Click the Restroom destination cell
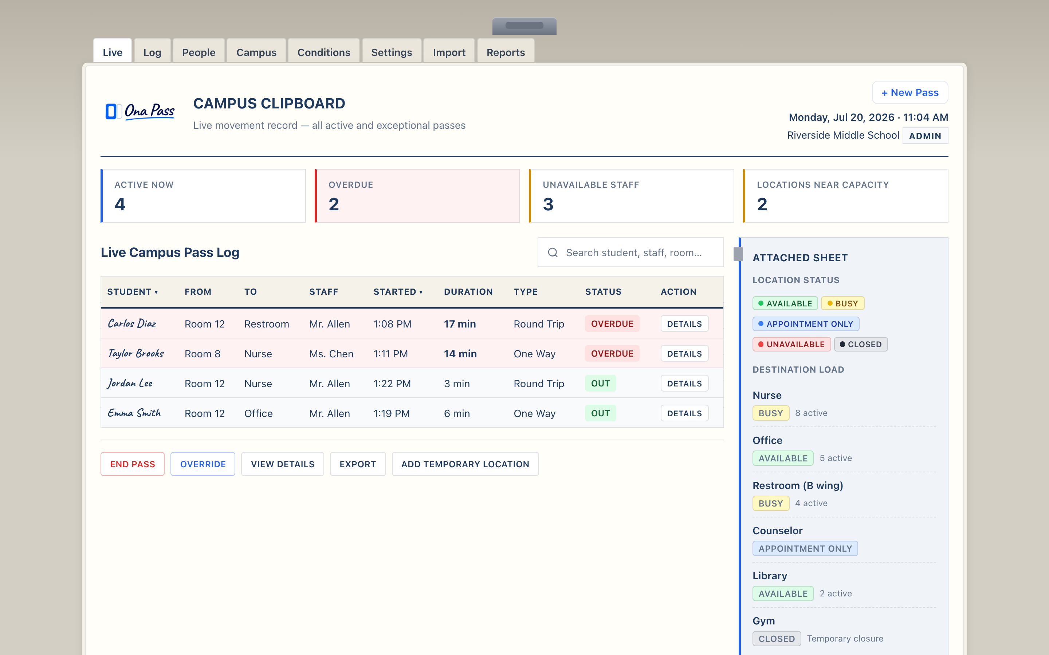The image size is (1049, 655). tap(267, 324)
